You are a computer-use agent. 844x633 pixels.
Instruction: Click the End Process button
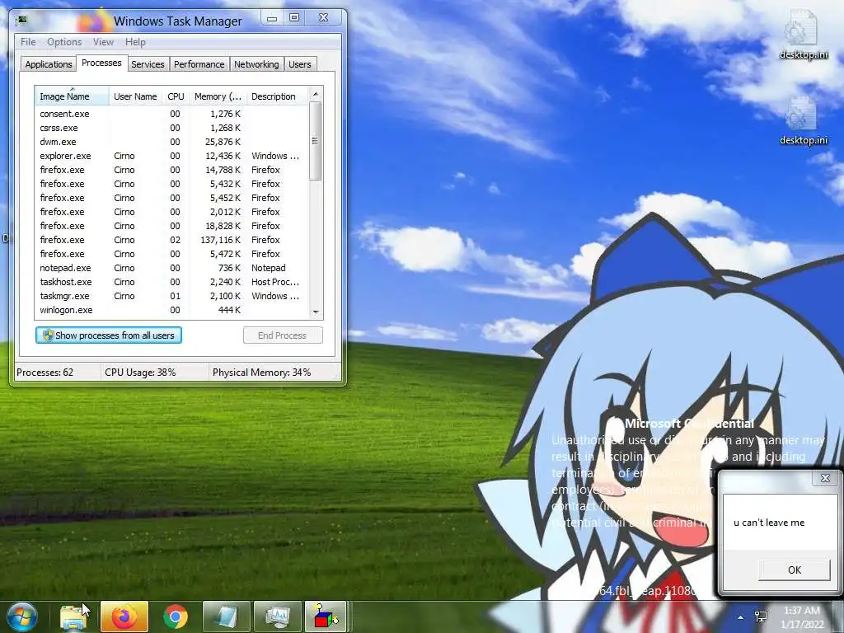pos(283,335)
